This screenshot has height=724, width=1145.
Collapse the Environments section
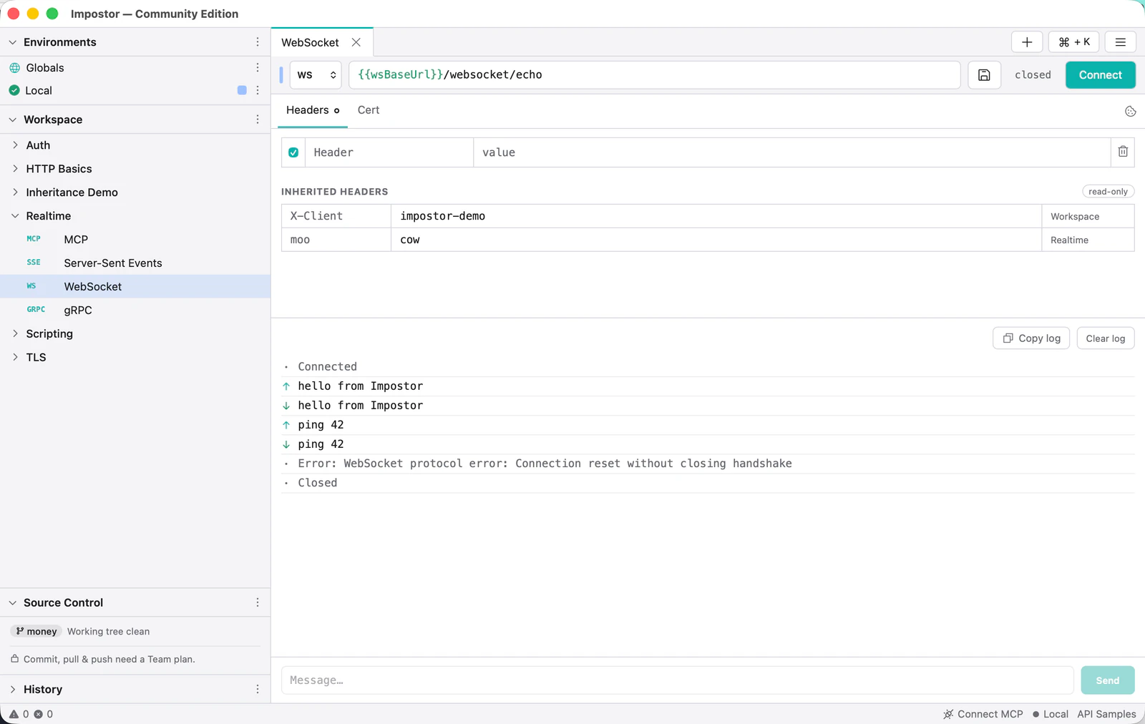point(13,42)
